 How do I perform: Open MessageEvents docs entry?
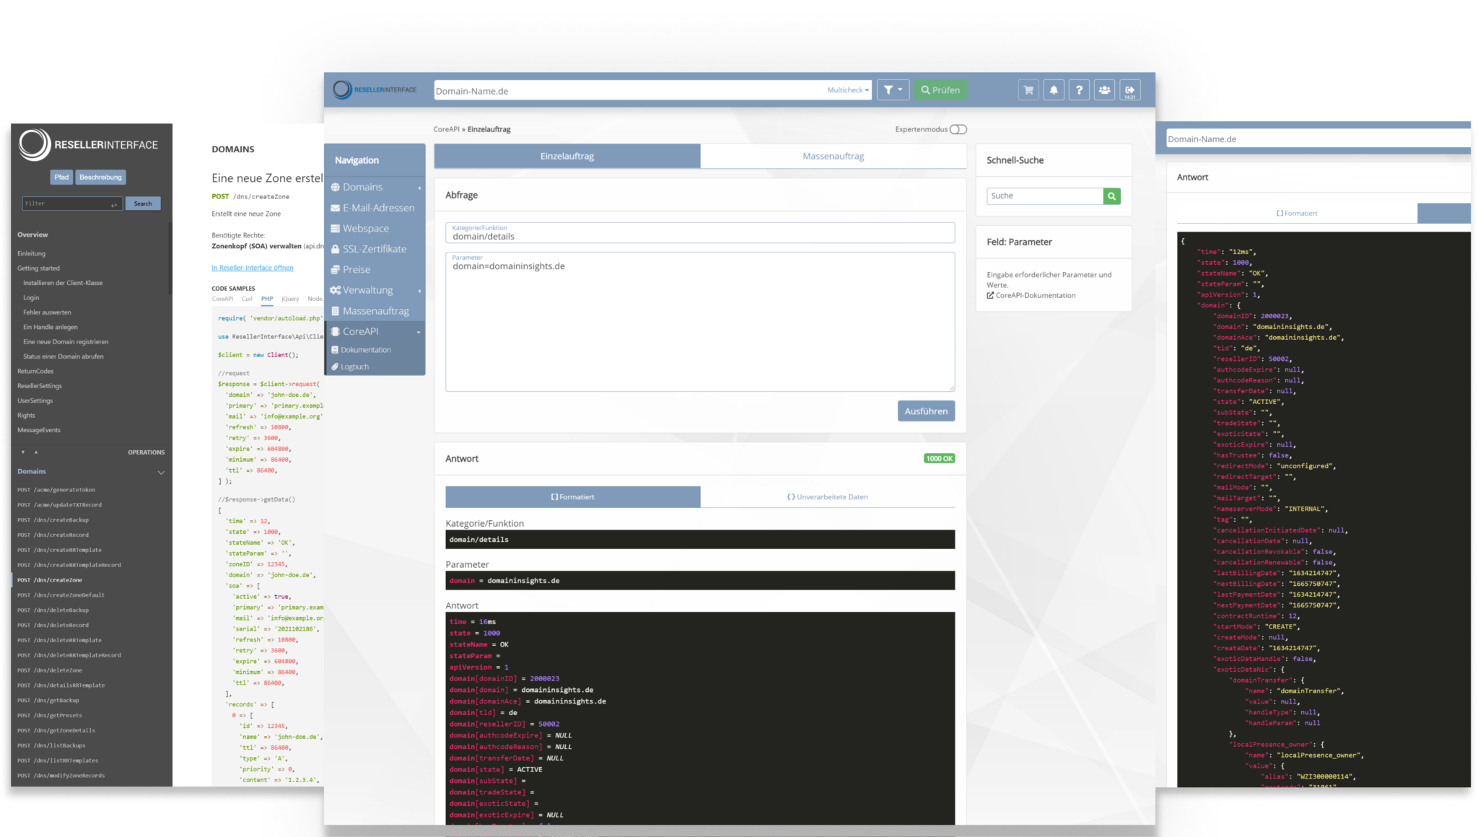(39, 431)
